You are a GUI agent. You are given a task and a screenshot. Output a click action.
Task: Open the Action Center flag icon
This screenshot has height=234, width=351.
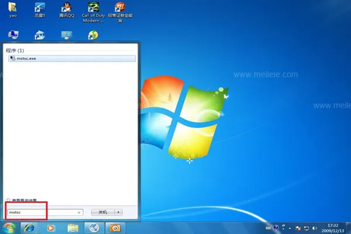pos(298,228)
